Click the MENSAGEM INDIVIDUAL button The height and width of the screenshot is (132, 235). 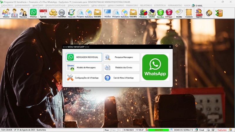pos(84,57)
